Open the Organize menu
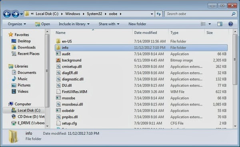 click(x=17, y=24)
